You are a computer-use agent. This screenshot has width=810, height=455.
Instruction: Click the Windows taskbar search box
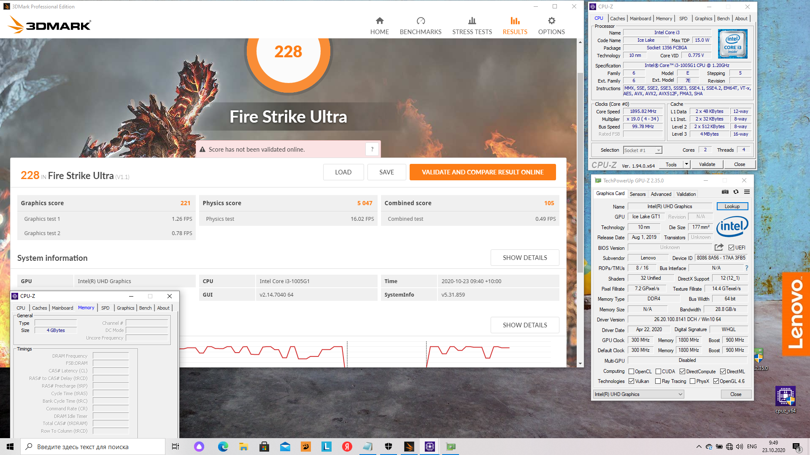tap(93, 447)
